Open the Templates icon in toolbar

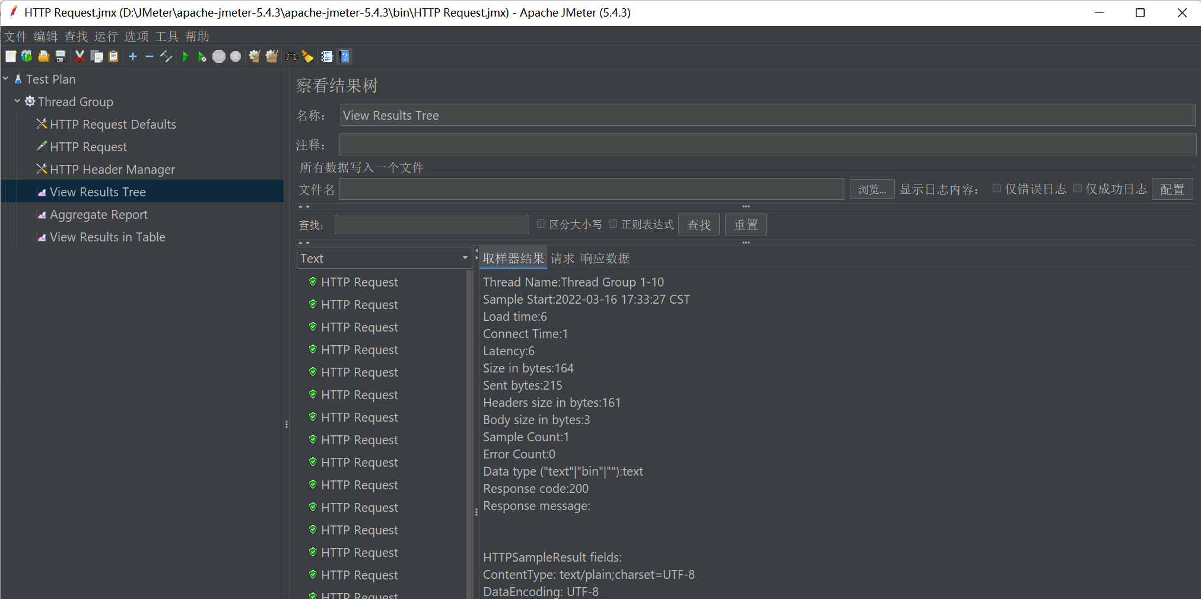(x=27, y=56)
